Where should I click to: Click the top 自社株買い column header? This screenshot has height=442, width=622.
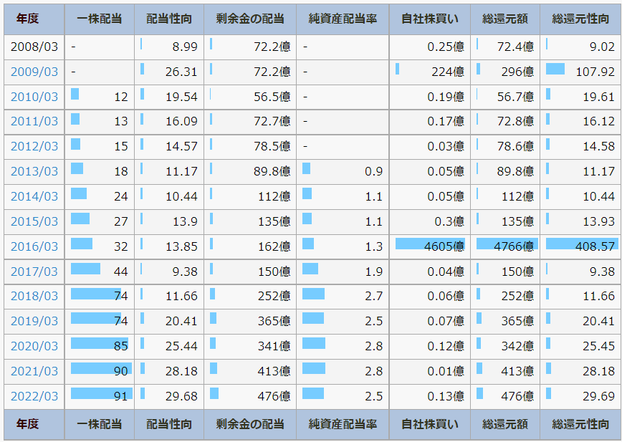(x=430, y=19)
